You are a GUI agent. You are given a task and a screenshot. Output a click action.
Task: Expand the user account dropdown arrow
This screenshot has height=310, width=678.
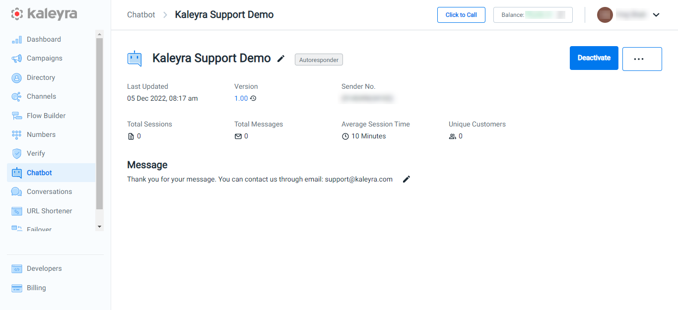(x=656, y=15)
